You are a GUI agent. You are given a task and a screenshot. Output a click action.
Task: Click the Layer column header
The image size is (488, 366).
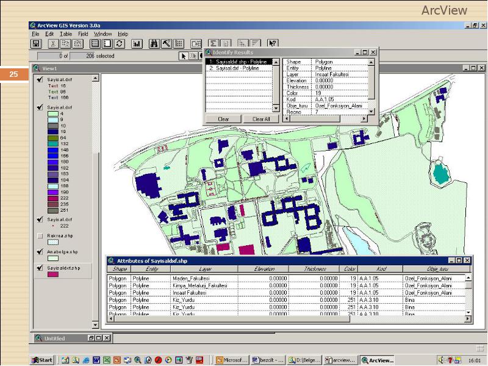pyautogui.click(x=204, y=269)
